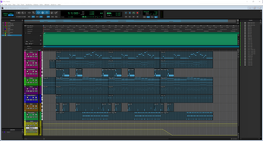Toggle the Online transport button
The height and width of the screenshot is (141, 263).
coord(126,13)
